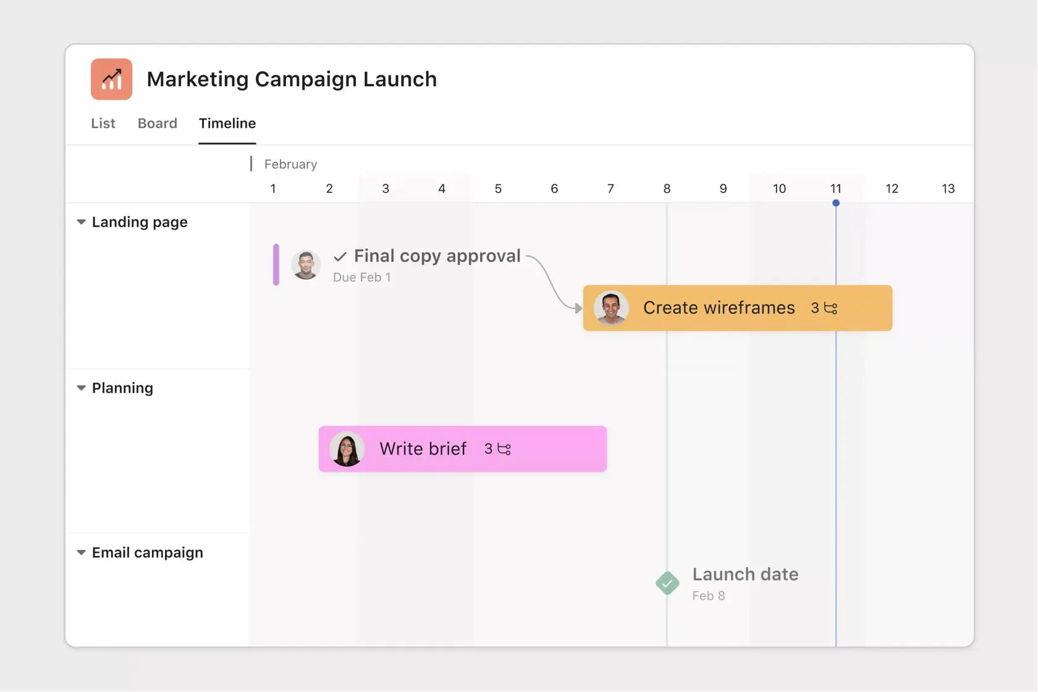Screen dimensions: 1038x692
Task: Click the subtask icon on Create wireframes
Action: 831,308
